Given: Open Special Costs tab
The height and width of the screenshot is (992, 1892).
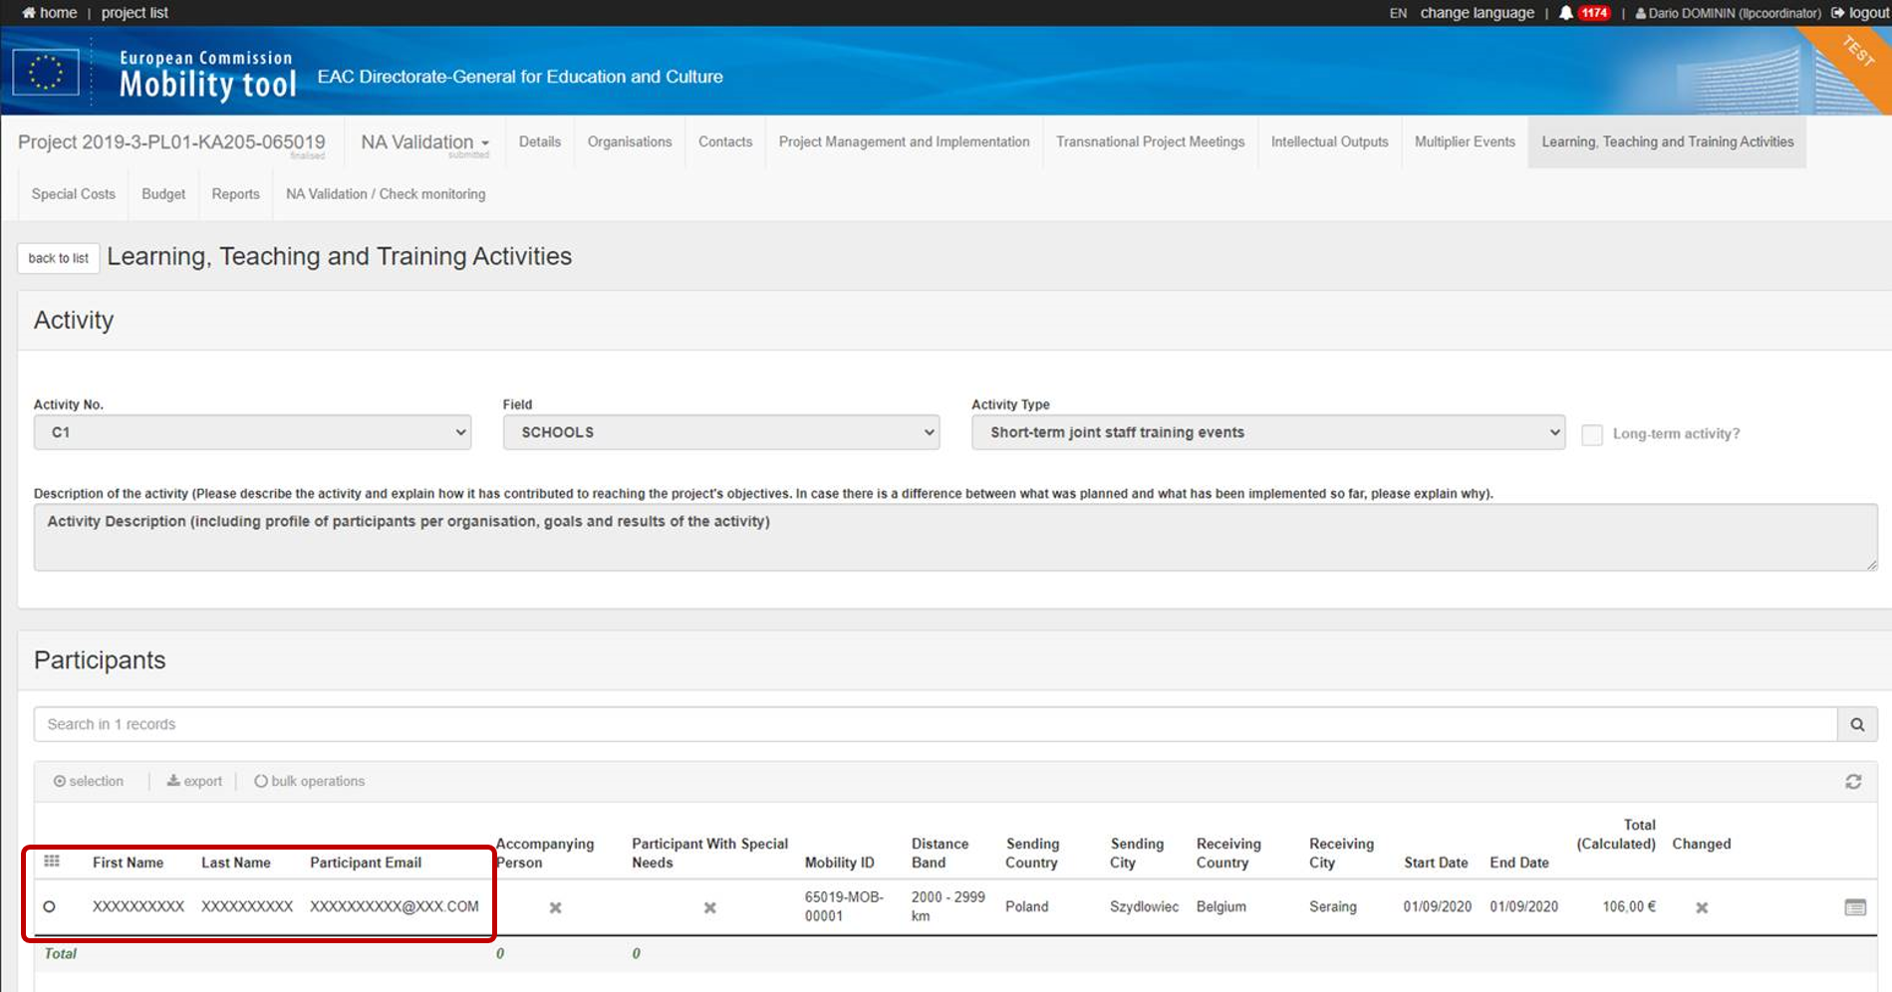Looking at the screenshot, I should pyautogui.click(x=74, y=194).
